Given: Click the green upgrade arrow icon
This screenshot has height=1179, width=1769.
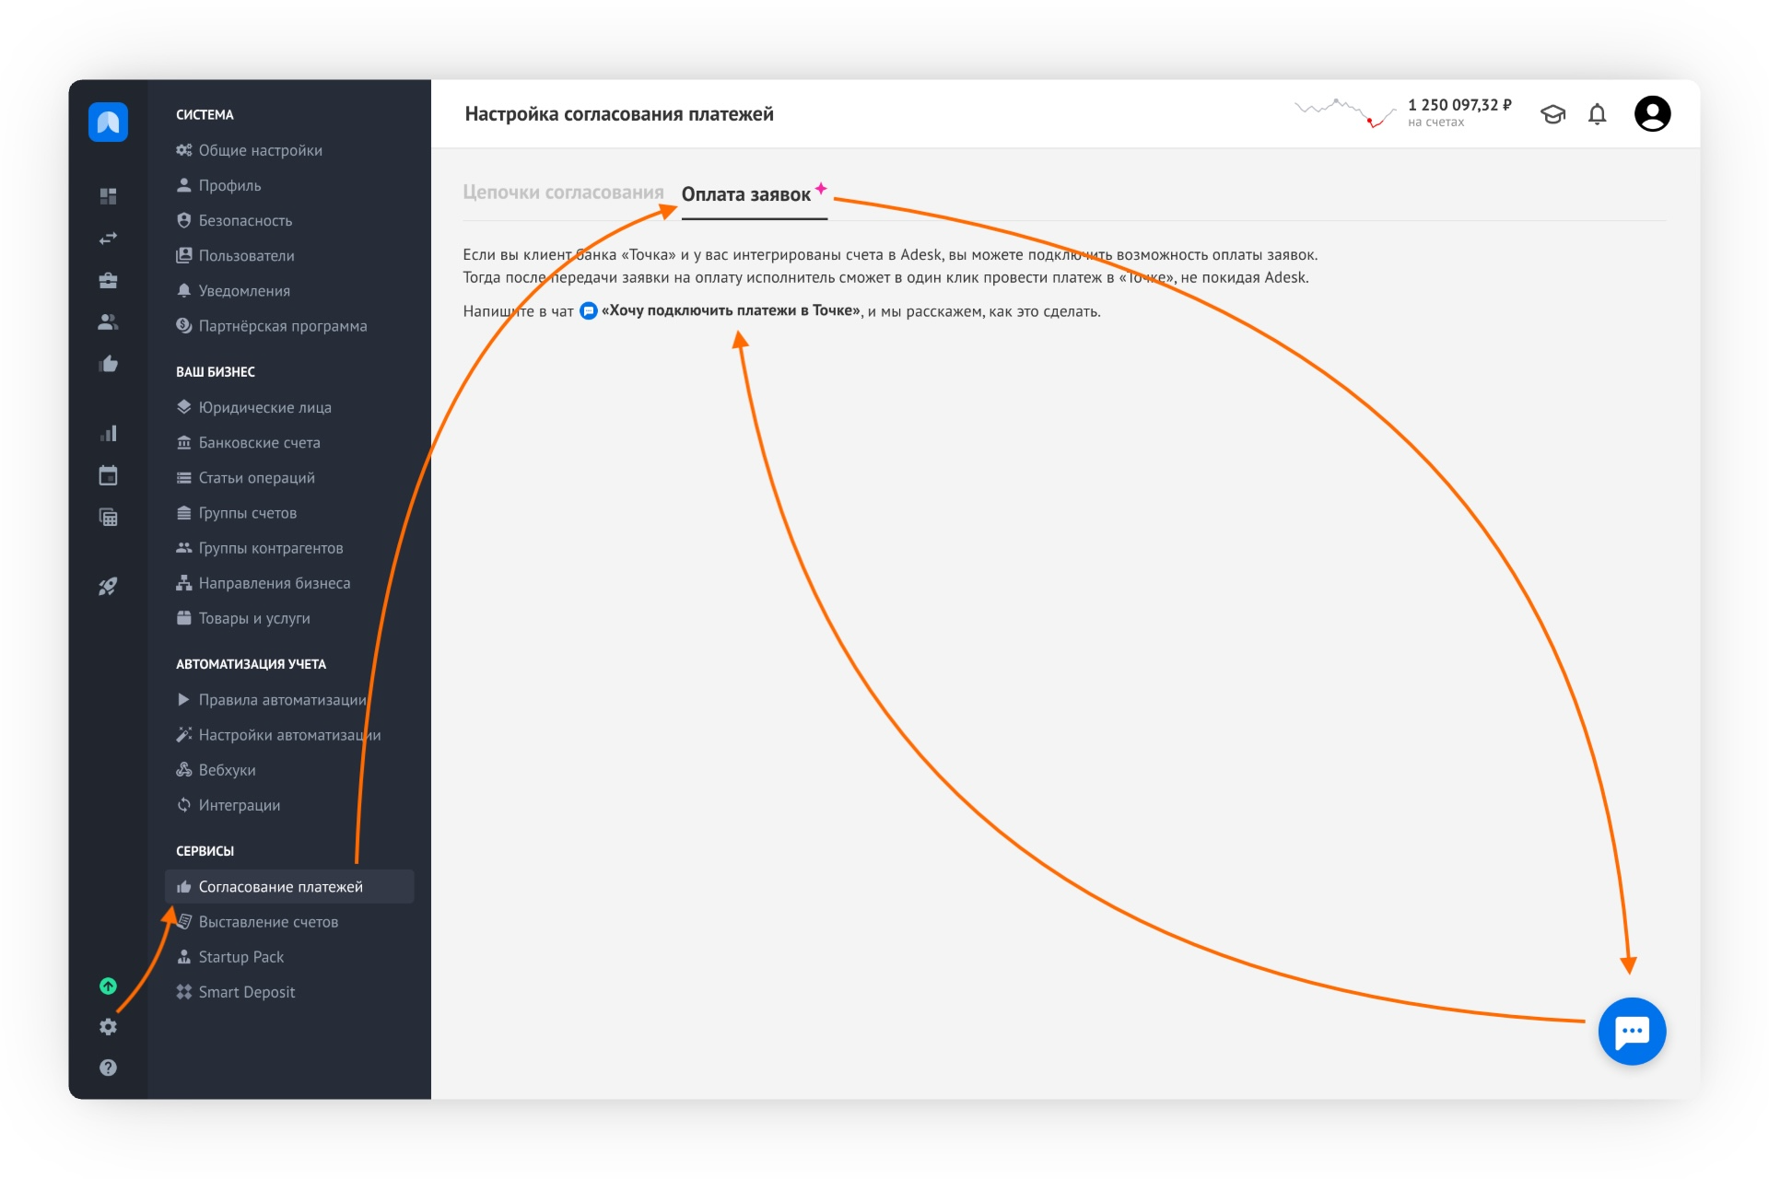Looking at the screenshot, I should tap(108, 986).
